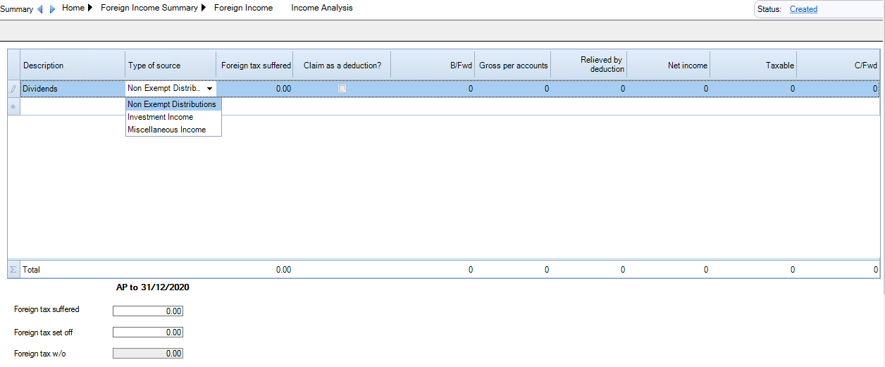
Task: Click the Summary label
Action: pyautogui.click(x=17, y=9)
